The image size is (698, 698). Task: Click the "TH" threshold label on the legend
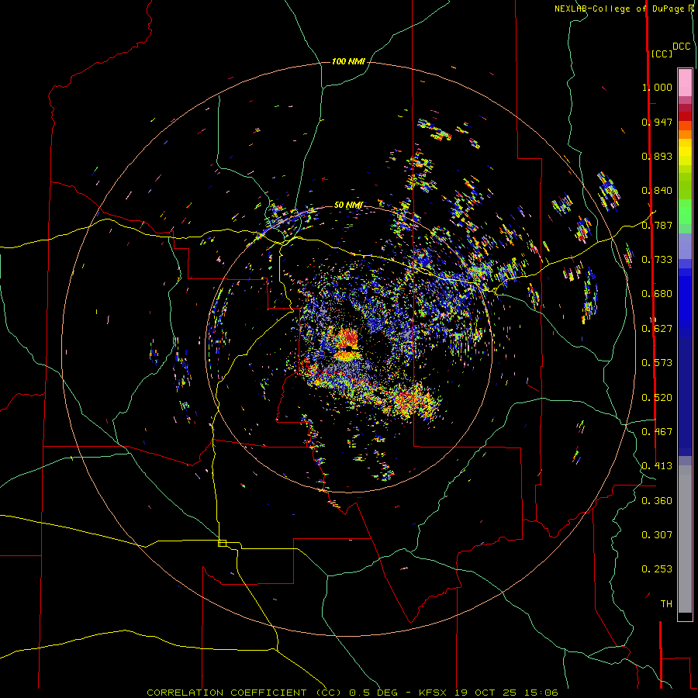coord(666,604)
